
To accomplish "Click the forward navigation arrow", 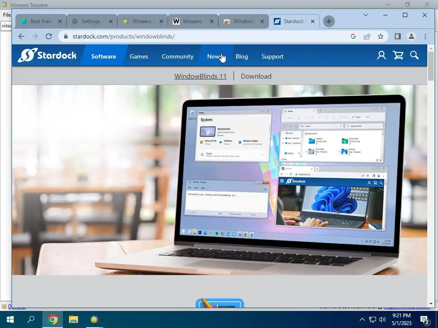I will (35, 36).
